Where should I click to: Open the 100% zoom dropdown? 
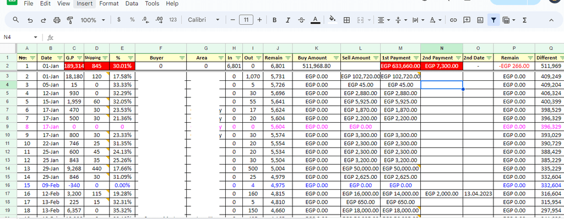click(x=93, y=20)
